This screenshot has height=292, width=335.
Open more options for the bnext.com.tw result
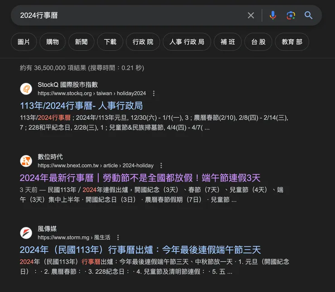(161, 166)
